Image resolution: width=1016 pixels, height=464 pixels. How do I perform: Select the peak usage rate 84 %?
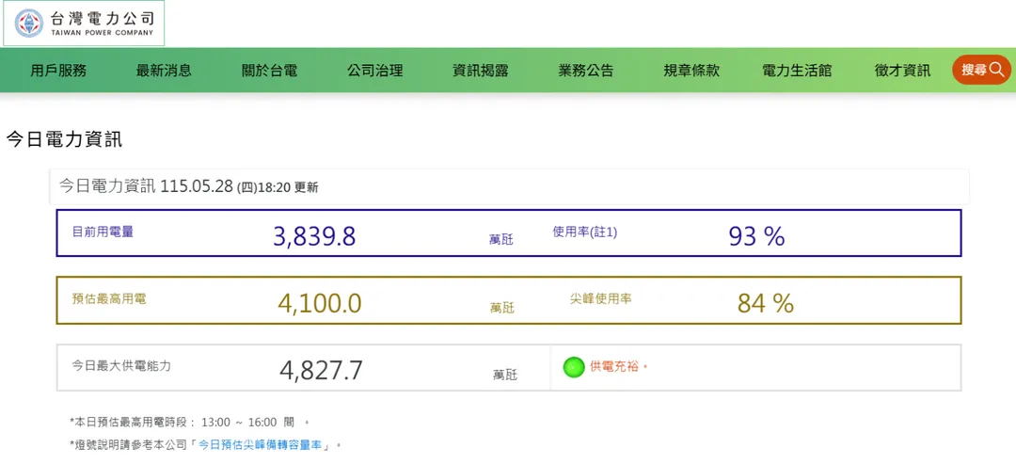point(765,303)
